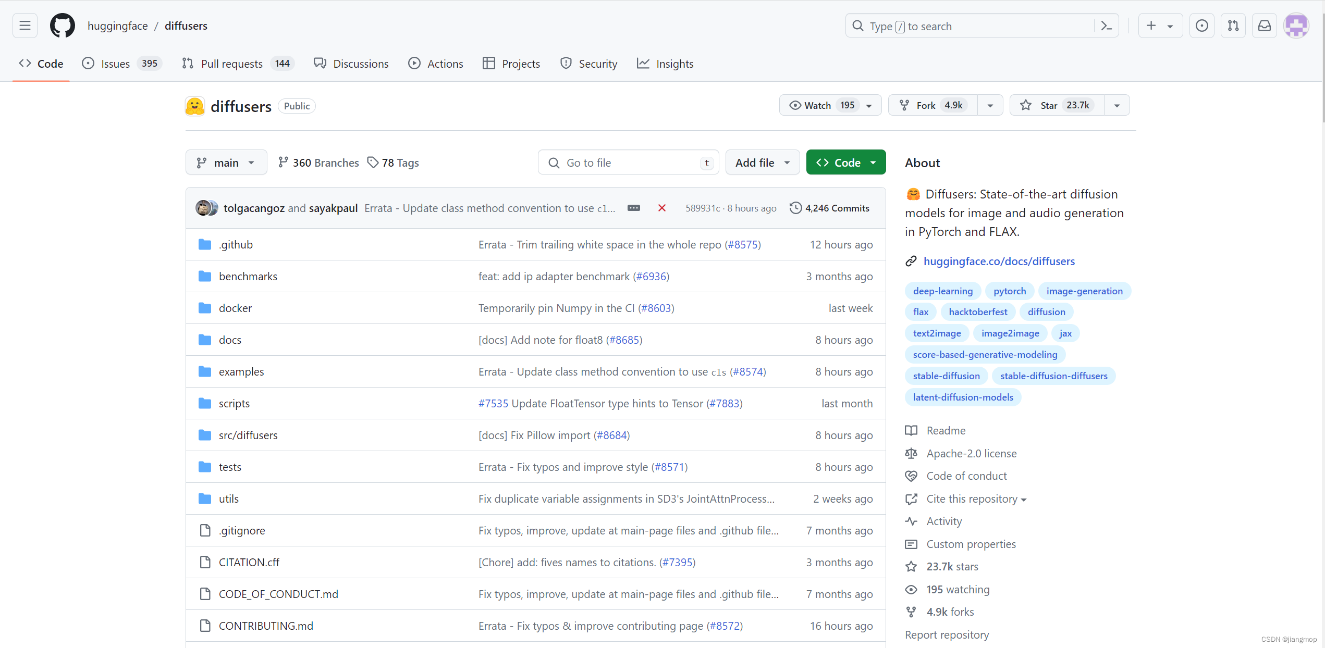Click the Go to file search field
Viewport: 1325px width, 648px height.
pos(628,163)
